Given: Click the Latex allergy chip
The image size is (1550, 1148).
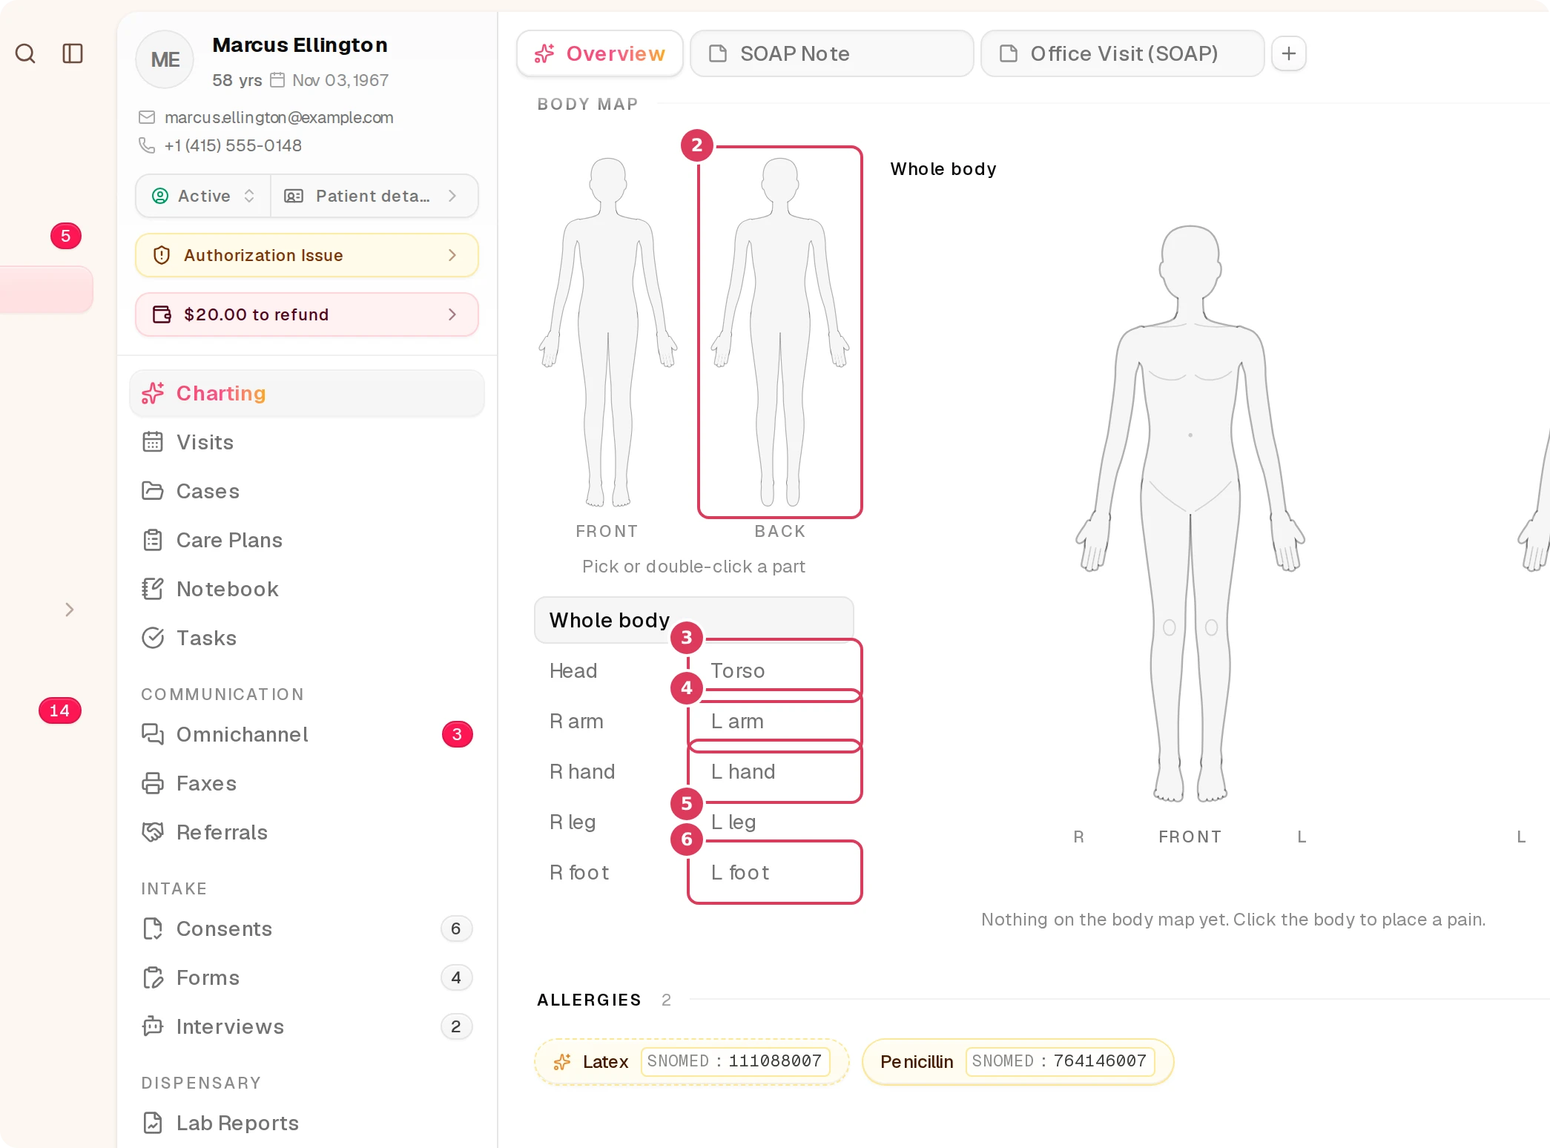Looking at the screenshot, I should tap(691, 1061).
